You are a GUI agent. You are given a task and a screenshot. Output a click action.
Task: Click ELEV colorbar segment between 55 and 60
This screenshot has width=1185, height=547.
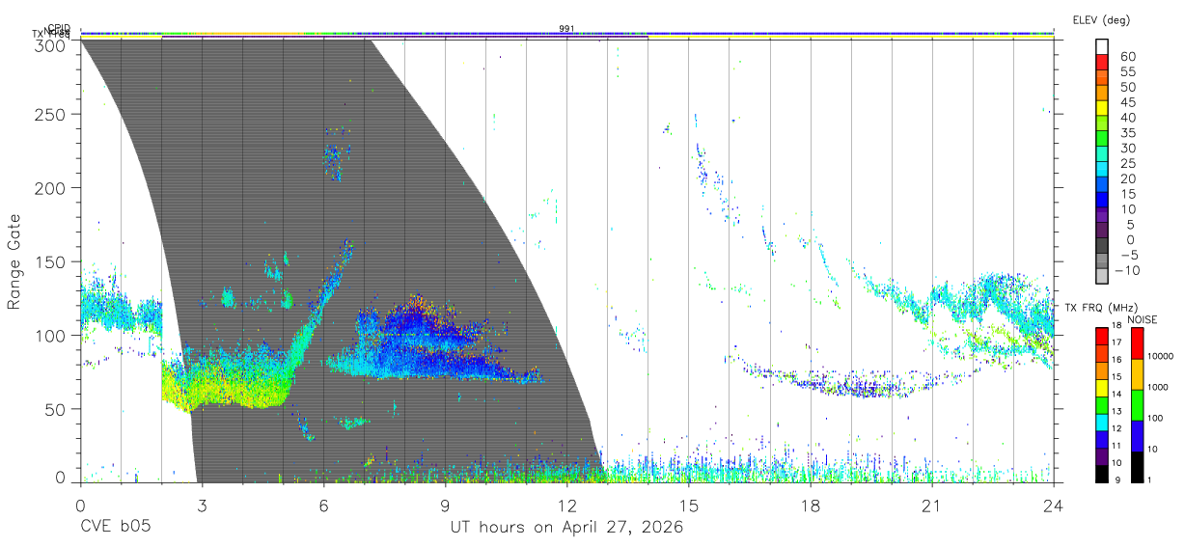coord(1102,64)
